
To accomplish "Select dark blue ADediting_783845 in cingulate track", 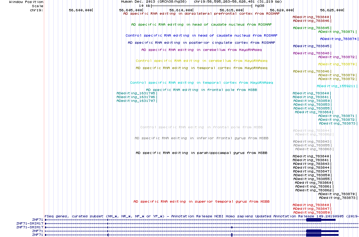I will coord(312,46).
